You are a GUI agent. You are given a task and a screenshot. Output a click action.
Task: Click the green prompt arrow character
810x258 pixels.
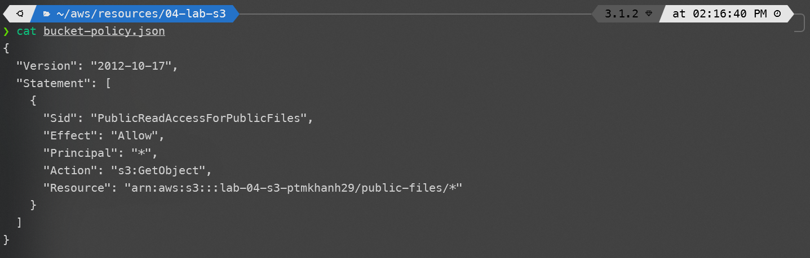coord(6,31)
